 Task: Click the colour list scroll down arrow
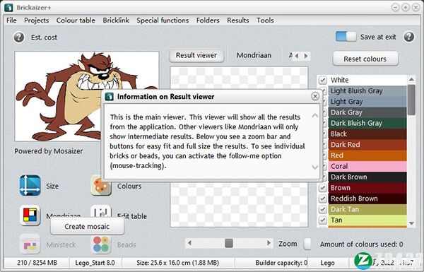point(411,223)
